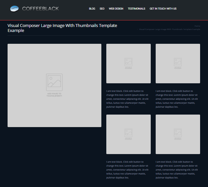Navigate to Testimonials
This screenshot has height=187, width=208.
coord(136,9)
